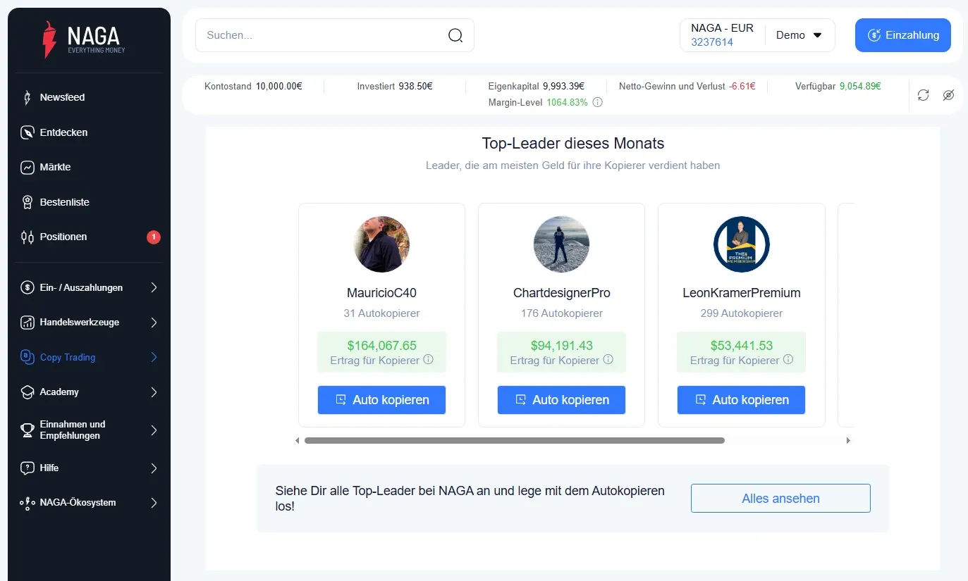Click the horizontal carousel scrollbar thumb
This screenshot has height=581, width=968.
pyautogui.click(x=515, y=441)
